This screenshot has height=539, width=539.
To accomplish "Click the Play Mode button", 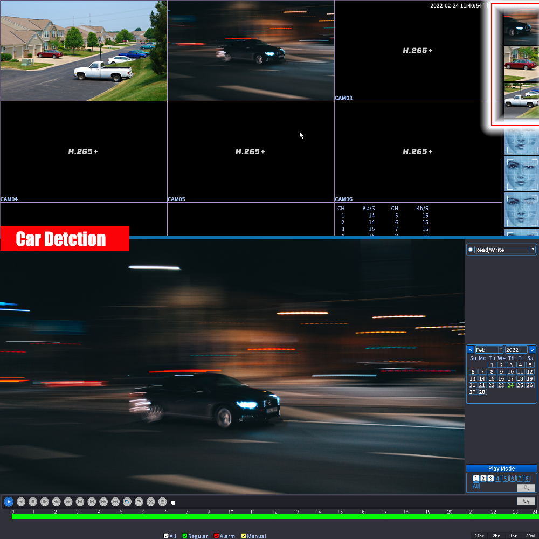I will 501,468.
